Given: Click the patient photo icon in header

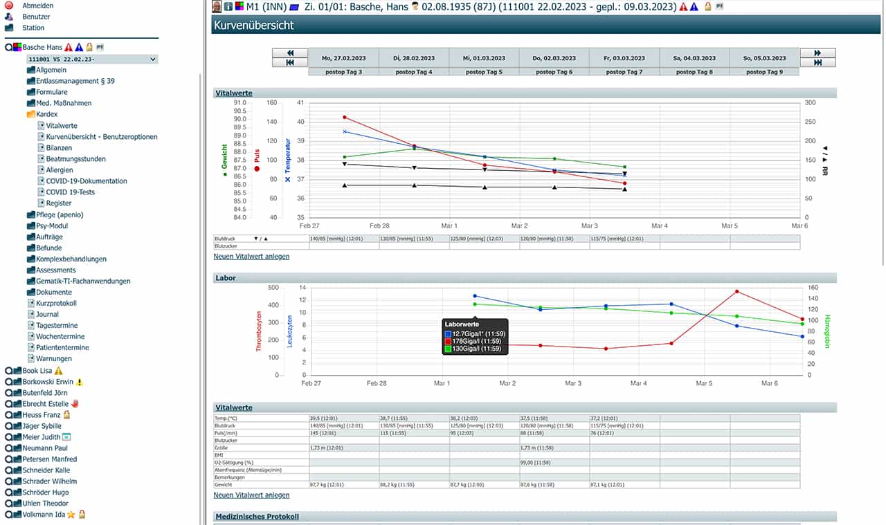Looking at the screenshot, I should (x=217, y=7).
